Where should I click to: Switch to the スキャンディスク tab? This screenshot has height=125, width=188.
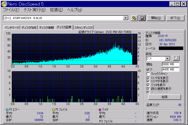tap(83, 27)
